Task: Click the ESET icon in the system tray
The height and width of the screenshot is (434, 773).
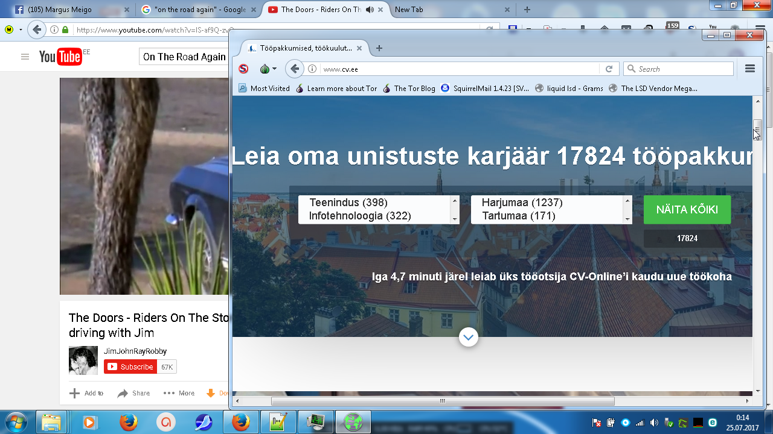Action: (713, 423)
